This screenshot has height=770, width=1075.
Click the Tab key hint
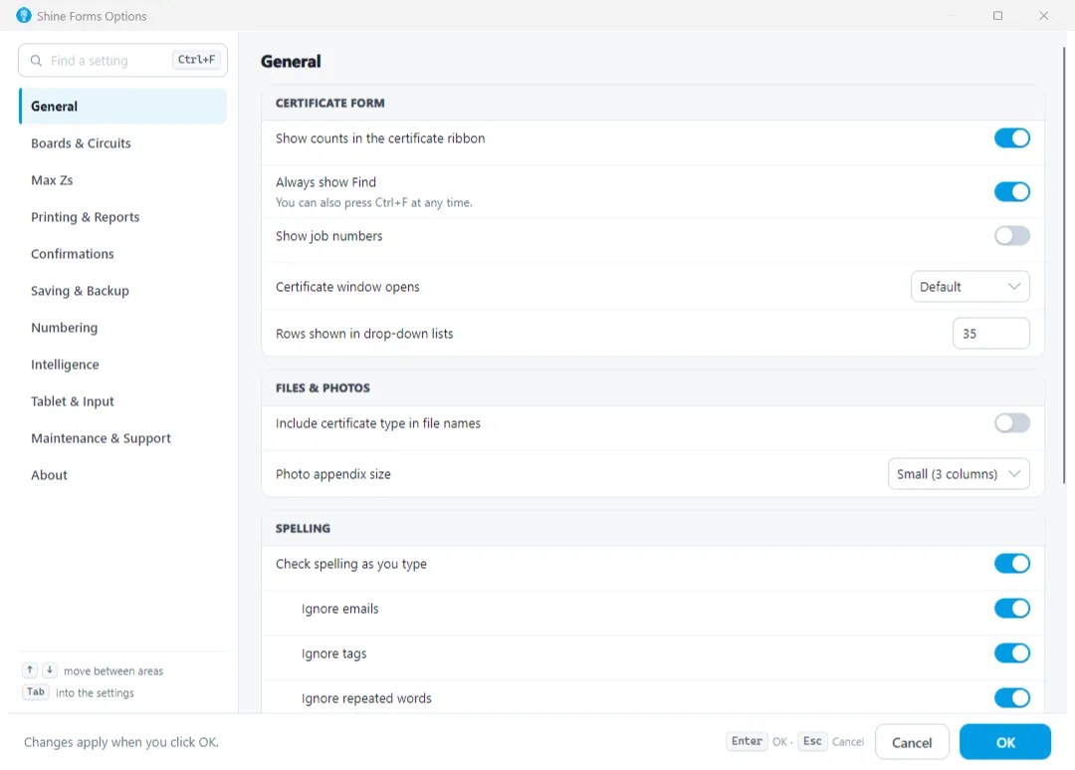(36, 692)
